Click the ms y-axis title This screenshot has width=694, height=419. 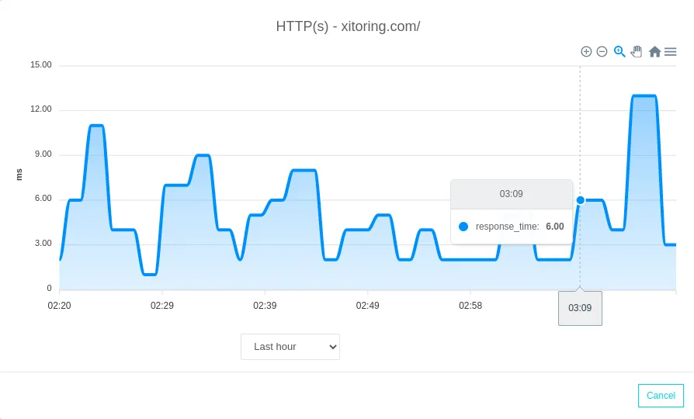coord(19,175)
